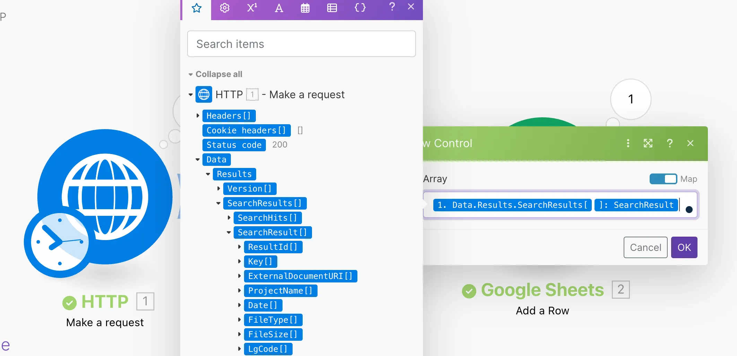Image resolution: width=737 pixels, height=356 pixels.
Task: Collapse the Data node
Action: point(198,160)
